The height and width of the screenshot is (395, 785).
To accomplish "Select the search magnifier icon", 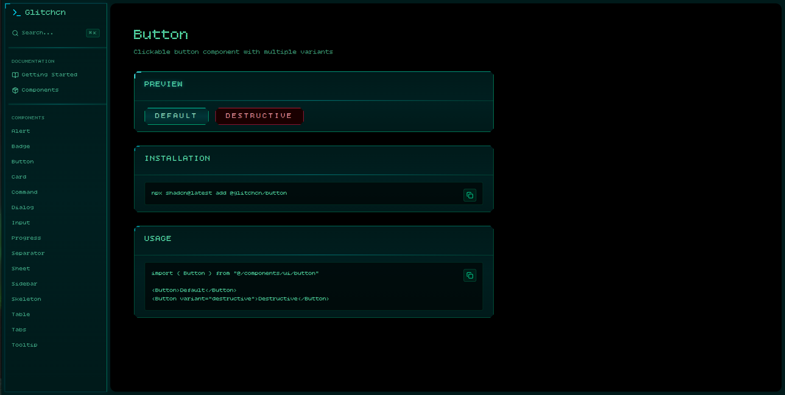I will pos(15,33).
